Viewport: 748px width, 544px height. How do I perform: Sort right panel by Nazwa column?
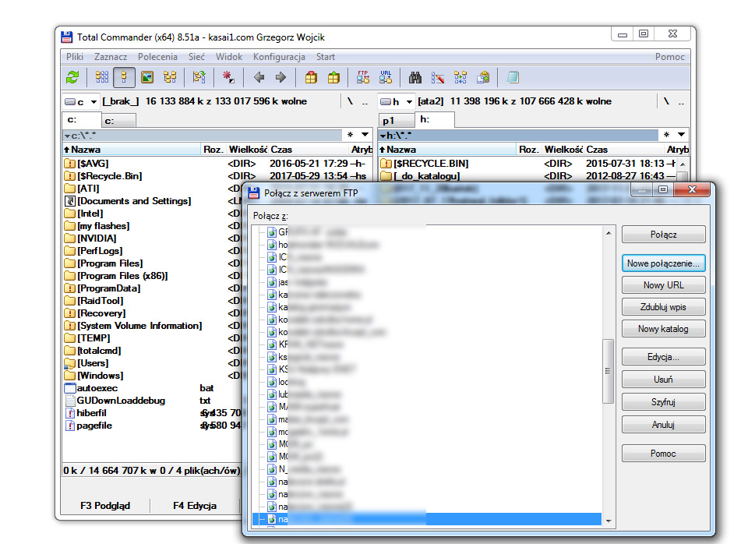(447, 150)
